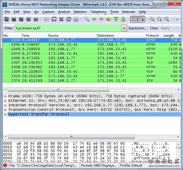The width and height of the screenshot is (183, 170).
Task: Expand the Frame 1036 tree node
Action: (x=5, y=96)
